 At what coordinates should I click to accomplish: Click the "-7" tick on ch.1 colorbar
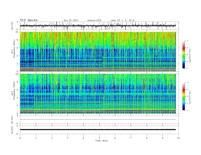(187, 68)
